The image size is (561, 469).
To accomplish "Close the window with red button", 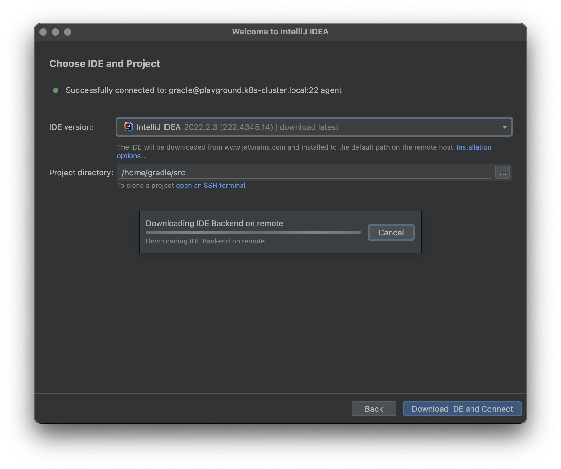I will 43,32.
